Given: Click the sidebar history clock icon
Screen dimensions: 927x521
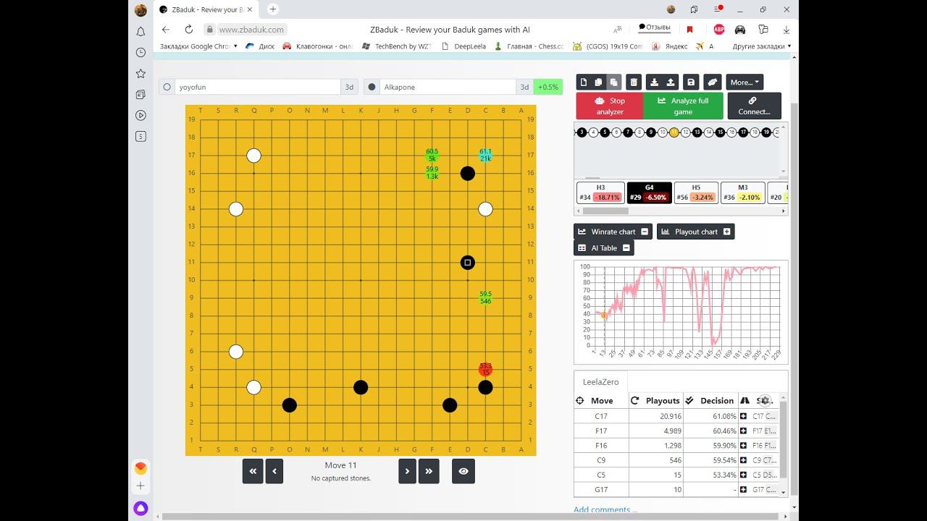Looking at the screenshot, I should (140, 53).
